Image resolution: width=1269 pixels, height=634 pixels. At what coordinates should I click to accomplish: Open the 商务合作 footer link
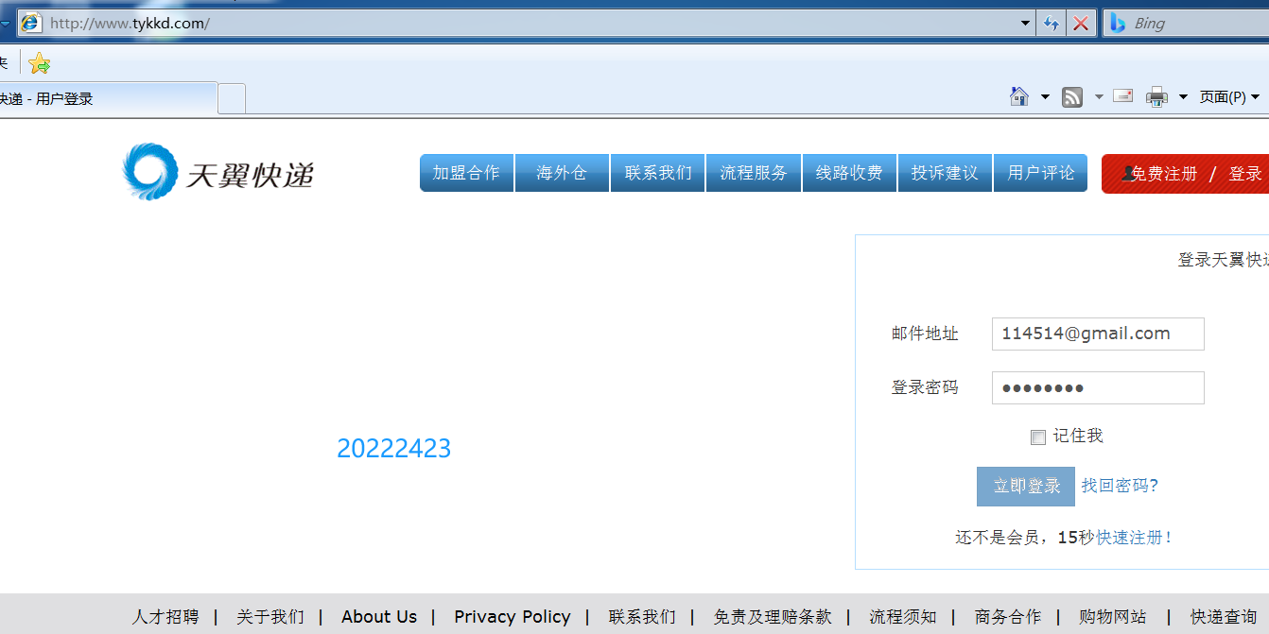(1008, 617)
